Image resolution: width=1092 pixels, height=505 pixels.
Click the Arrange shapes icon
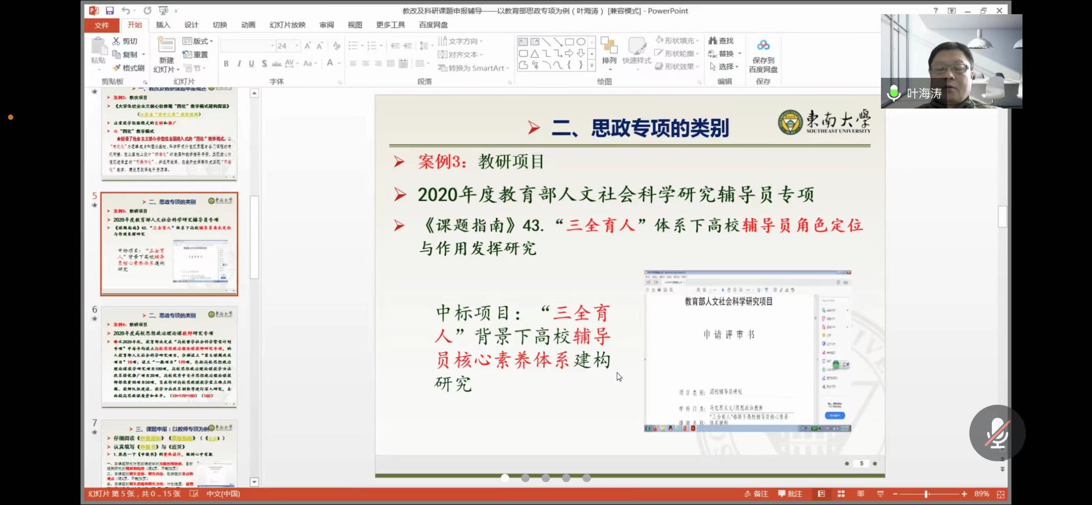609,45
